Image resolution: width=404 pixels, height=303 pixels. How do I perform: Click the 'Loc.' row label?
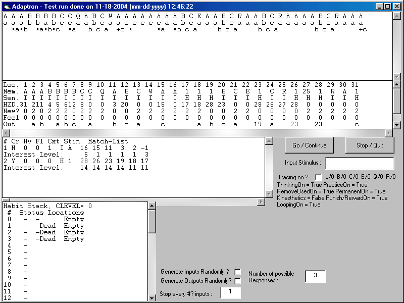(x=11, y=85)
